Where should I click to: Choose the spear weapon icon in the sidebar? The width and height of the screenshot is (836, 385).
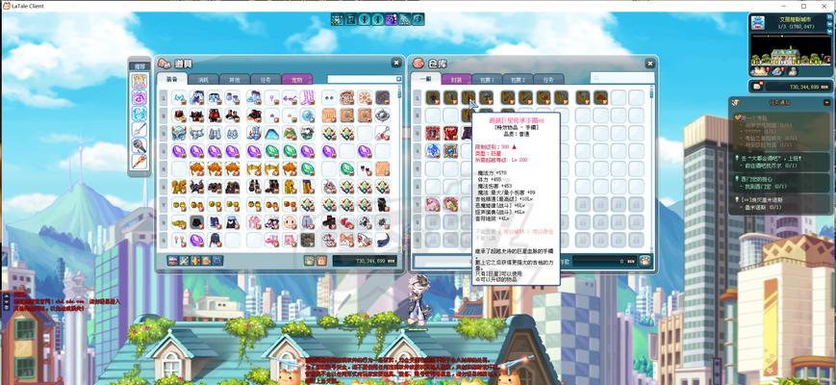point(139,130)
